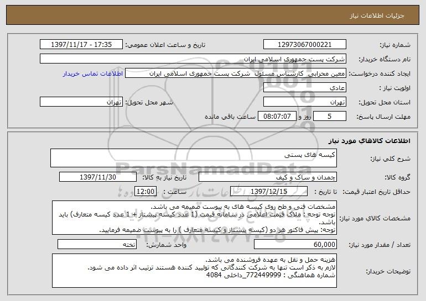Click the delivery province field تهران

304,102
